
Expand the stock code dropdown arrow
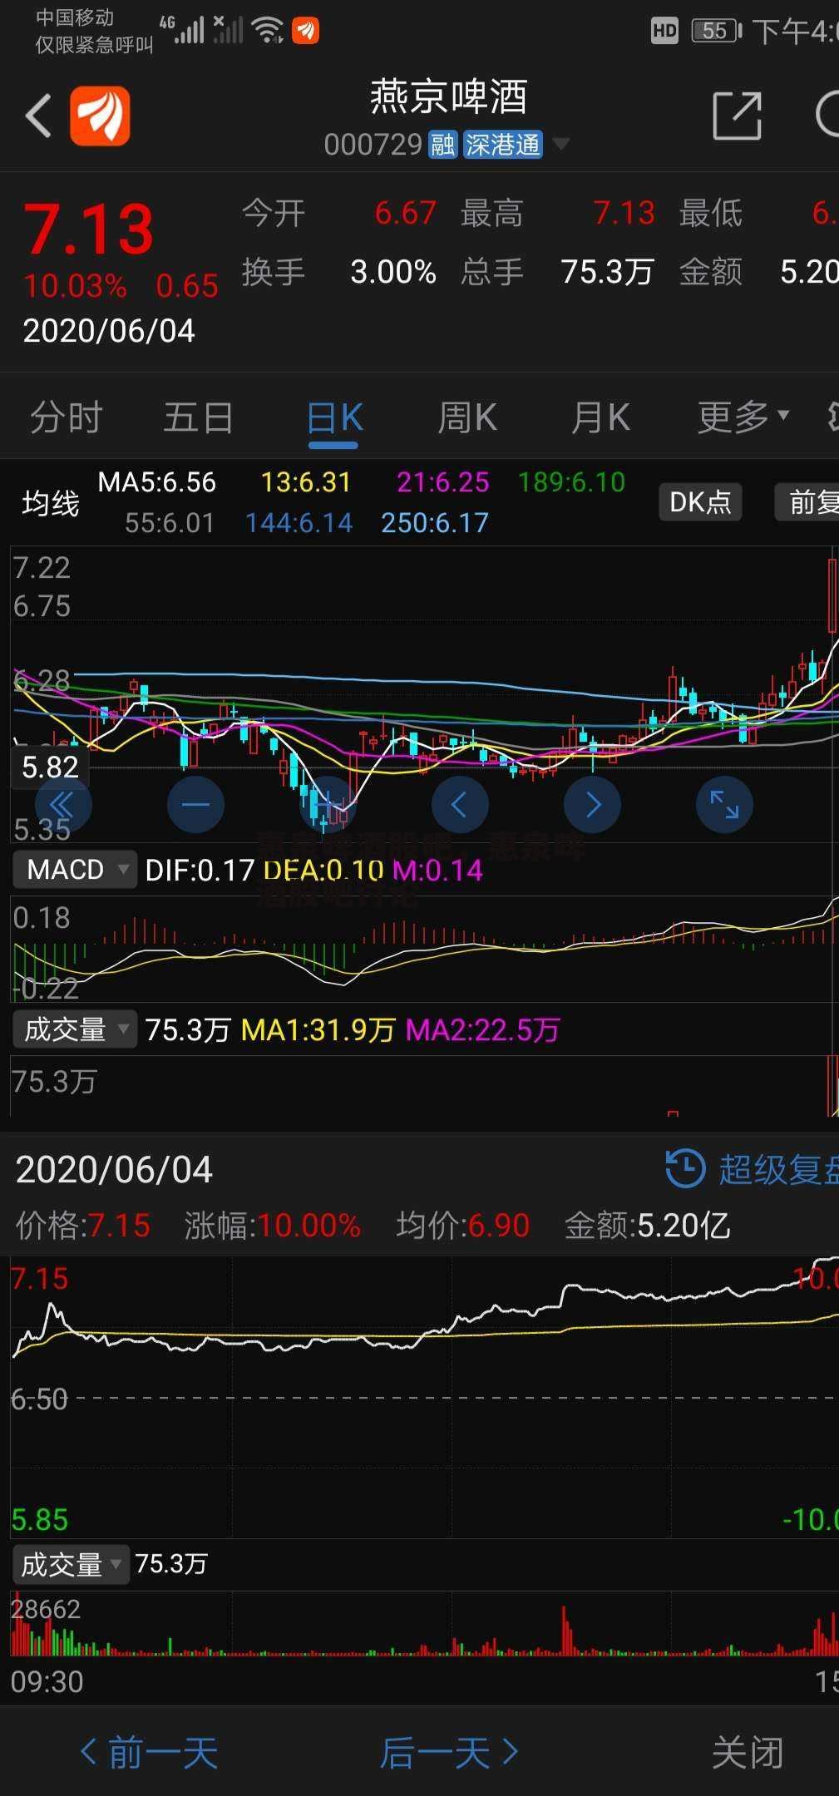(x=561, y=145)
